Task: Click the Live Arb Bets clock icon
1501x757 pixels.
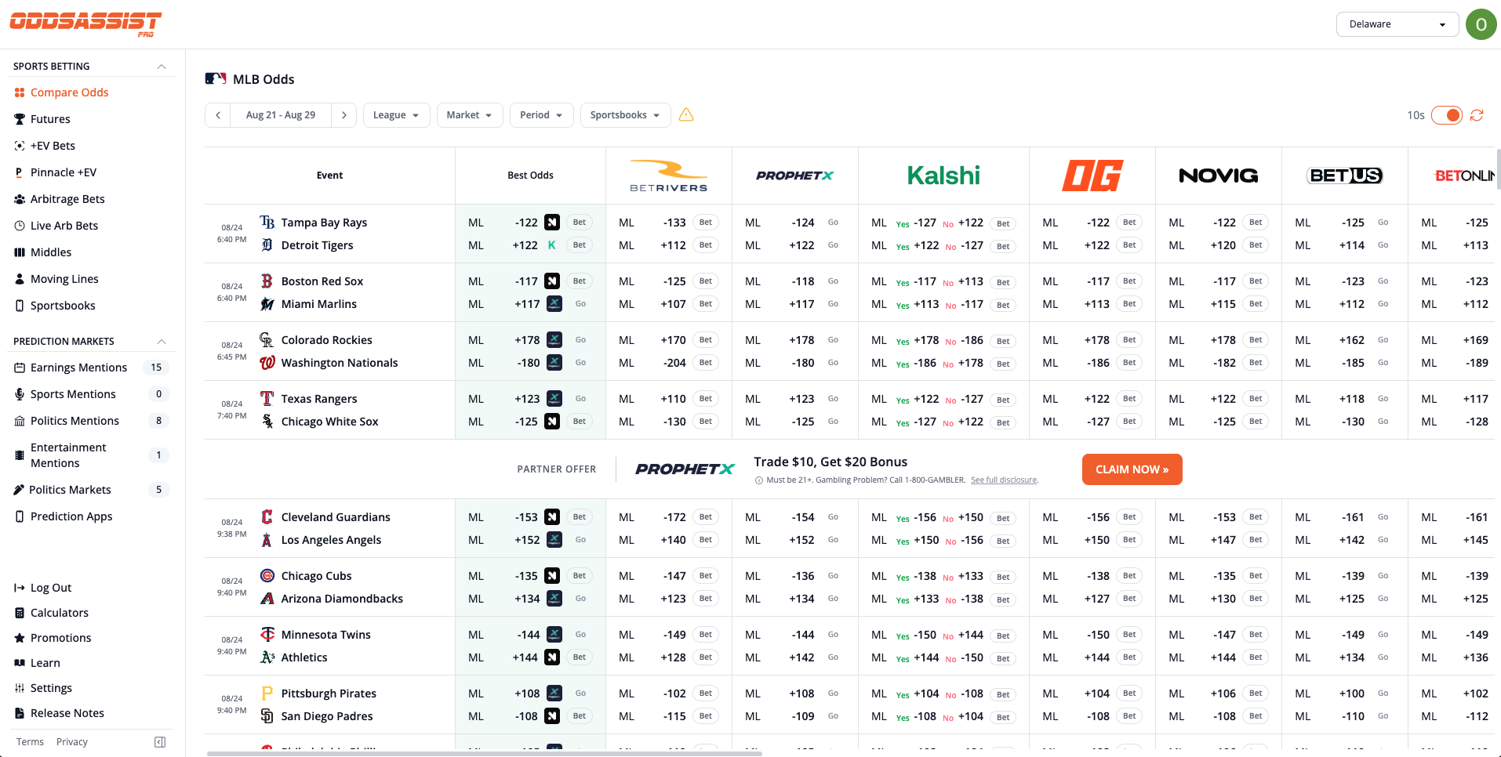Action: tap(20, 226)
